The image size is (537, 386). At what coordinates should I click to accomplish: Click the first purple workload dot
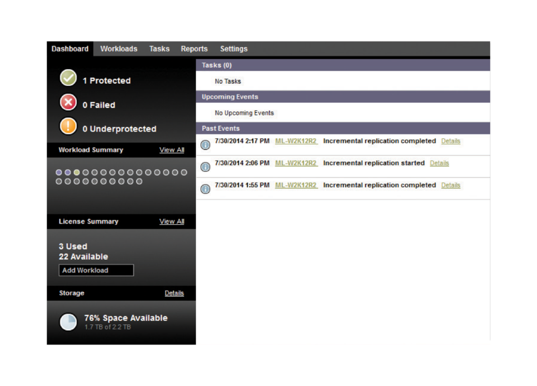point(59,173)
